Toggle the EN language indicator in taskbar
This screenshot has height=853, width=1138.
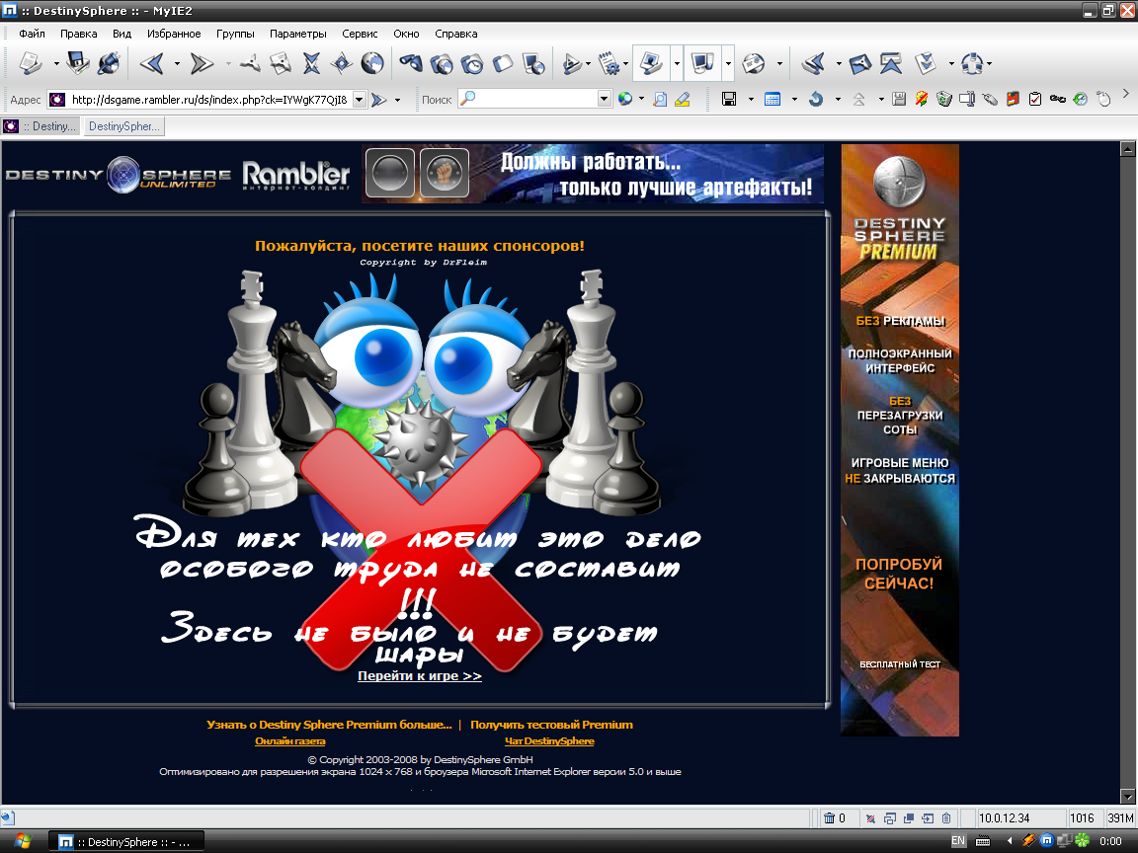(x=957, y=841)
